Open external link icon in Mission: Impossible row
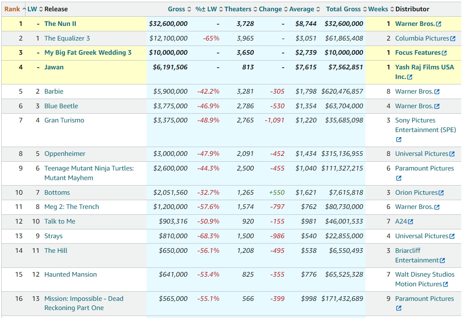Image resolution: width=463 pixels, height=318 pixels. 399,308
